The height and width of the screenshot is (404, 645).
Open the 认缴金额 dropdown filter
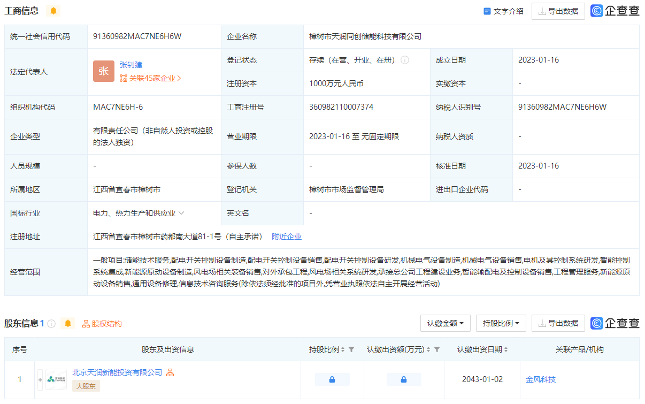coord(446,323)
